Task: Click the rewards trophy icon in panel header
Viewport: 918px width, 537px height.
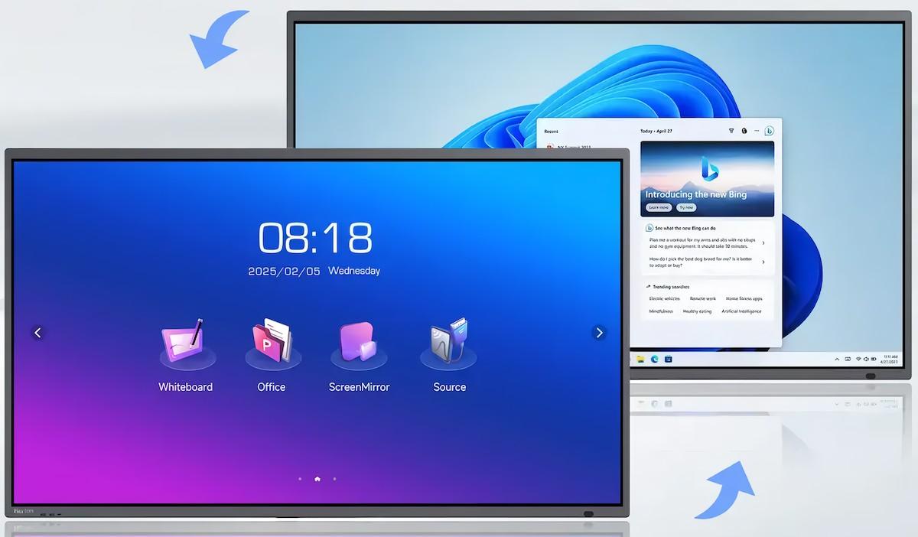Action: (731, 131)
